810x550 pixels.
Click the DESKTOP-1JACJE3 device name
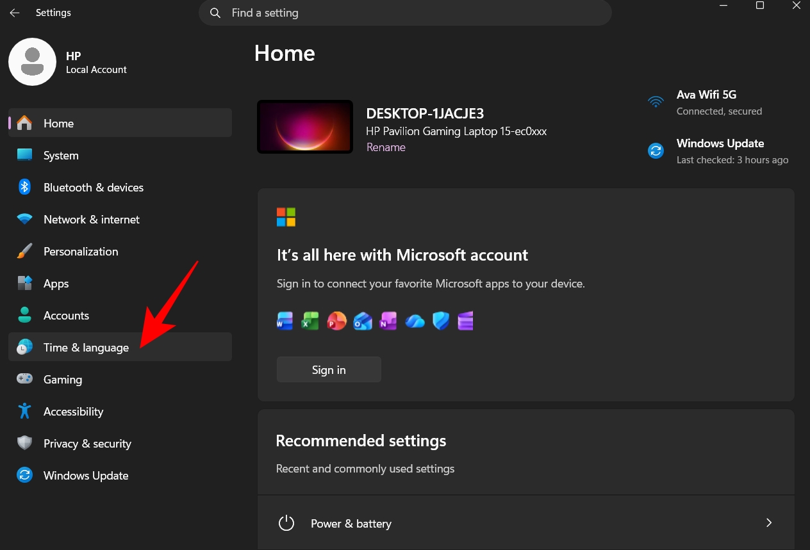[425, 114]
